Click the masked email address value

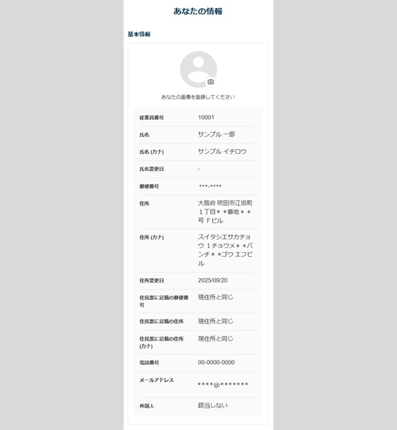(222, 385)
